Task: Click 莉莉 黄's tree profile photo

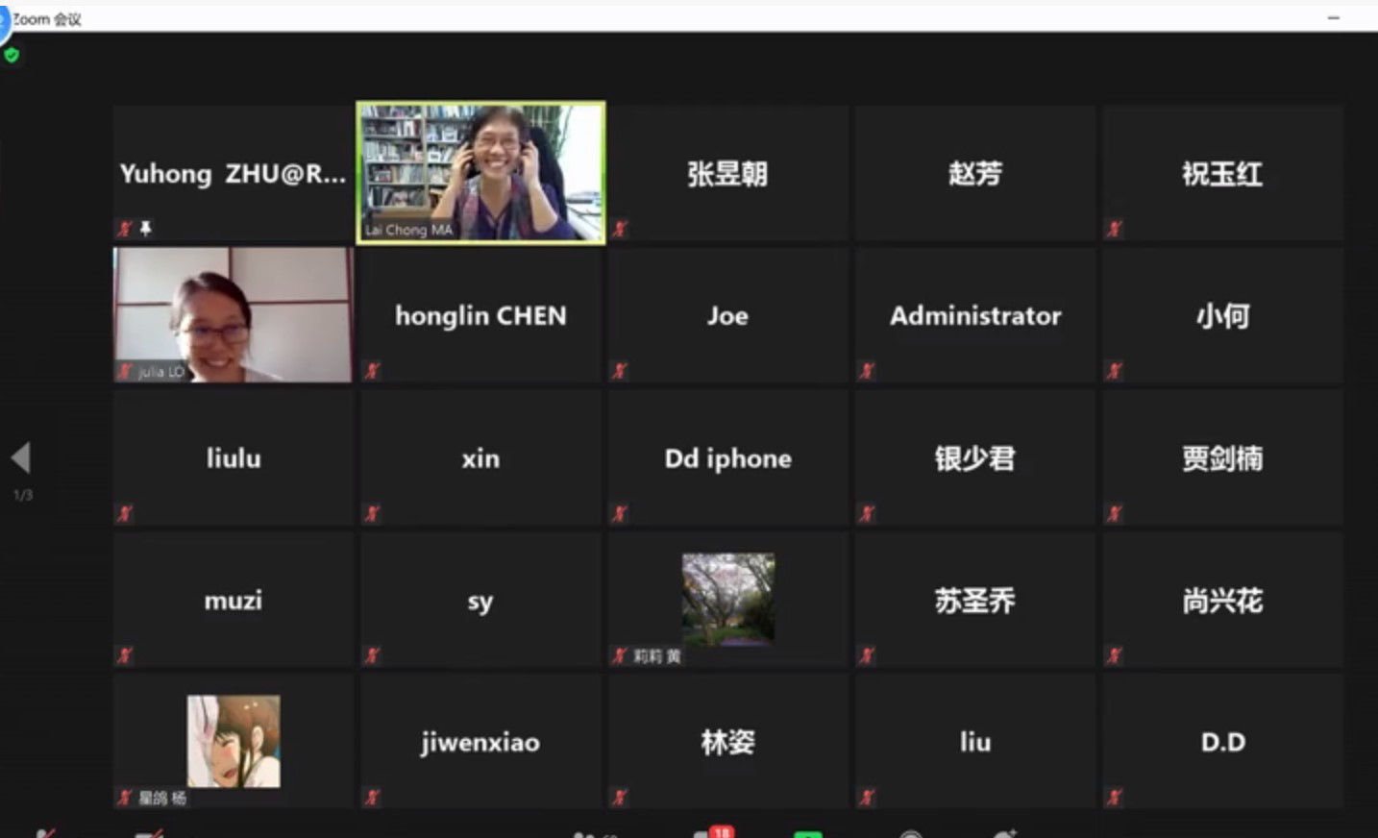Action: point(727,598)
